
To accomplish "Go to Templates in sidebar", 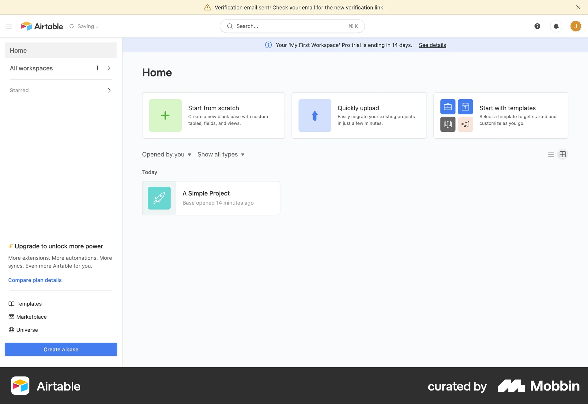I will (29, 304).
